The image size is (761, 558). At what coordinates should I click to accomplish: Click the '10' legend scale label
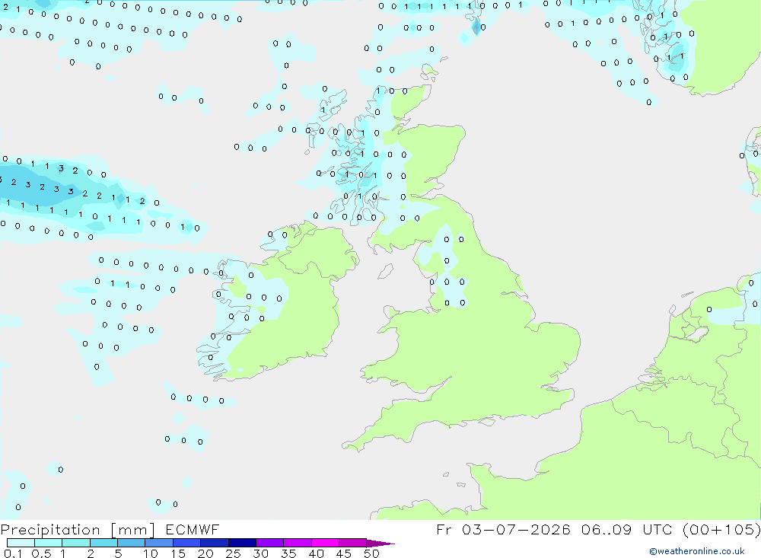(x=151, y=553)
